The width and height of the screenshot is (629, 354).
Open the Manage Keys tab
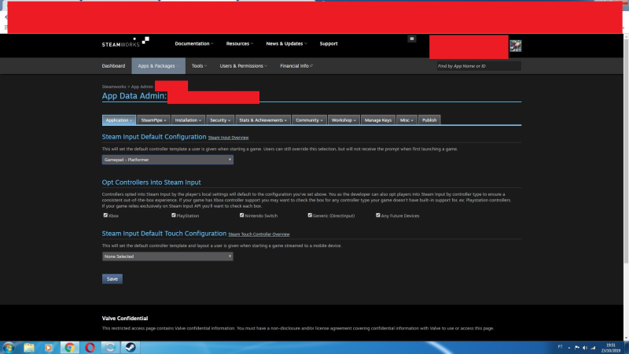tap(378, 120)
